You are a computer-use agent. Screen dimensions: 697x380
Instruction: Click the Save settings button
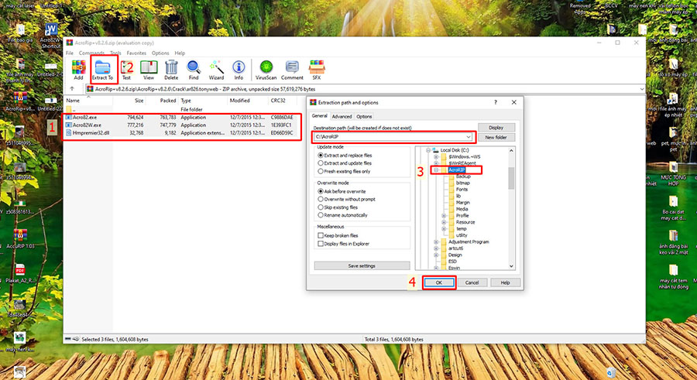tap(362, 265)
